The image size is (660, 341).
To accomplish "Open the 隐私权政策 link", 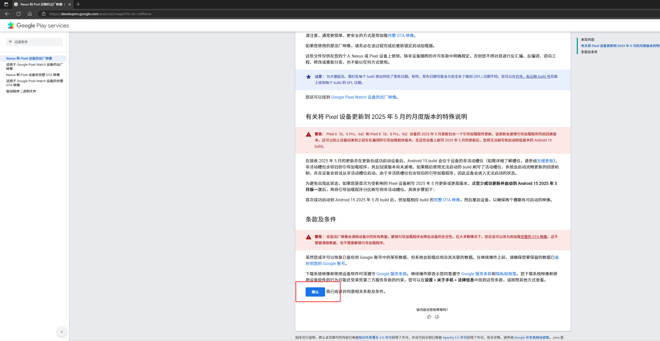I will point(506,274).
